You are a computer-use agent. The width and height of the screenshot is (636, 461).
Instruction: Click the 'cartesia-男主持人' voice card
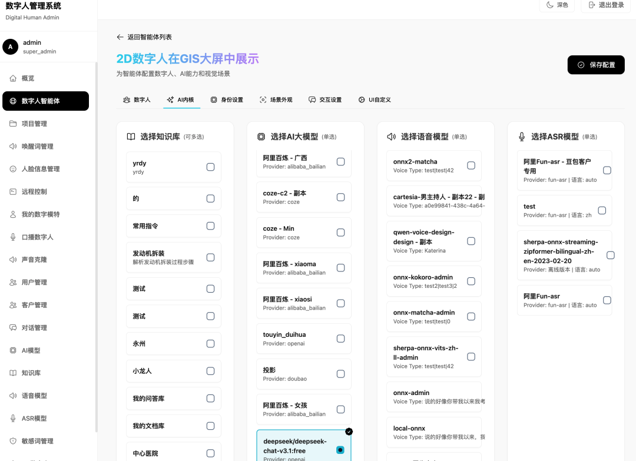[x=434, y=201]
